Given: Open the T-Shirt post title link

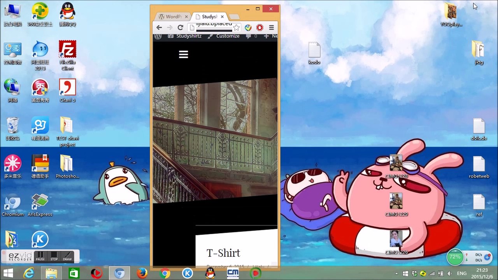Looking at the screenshot, I should click(x=223, y=253).
